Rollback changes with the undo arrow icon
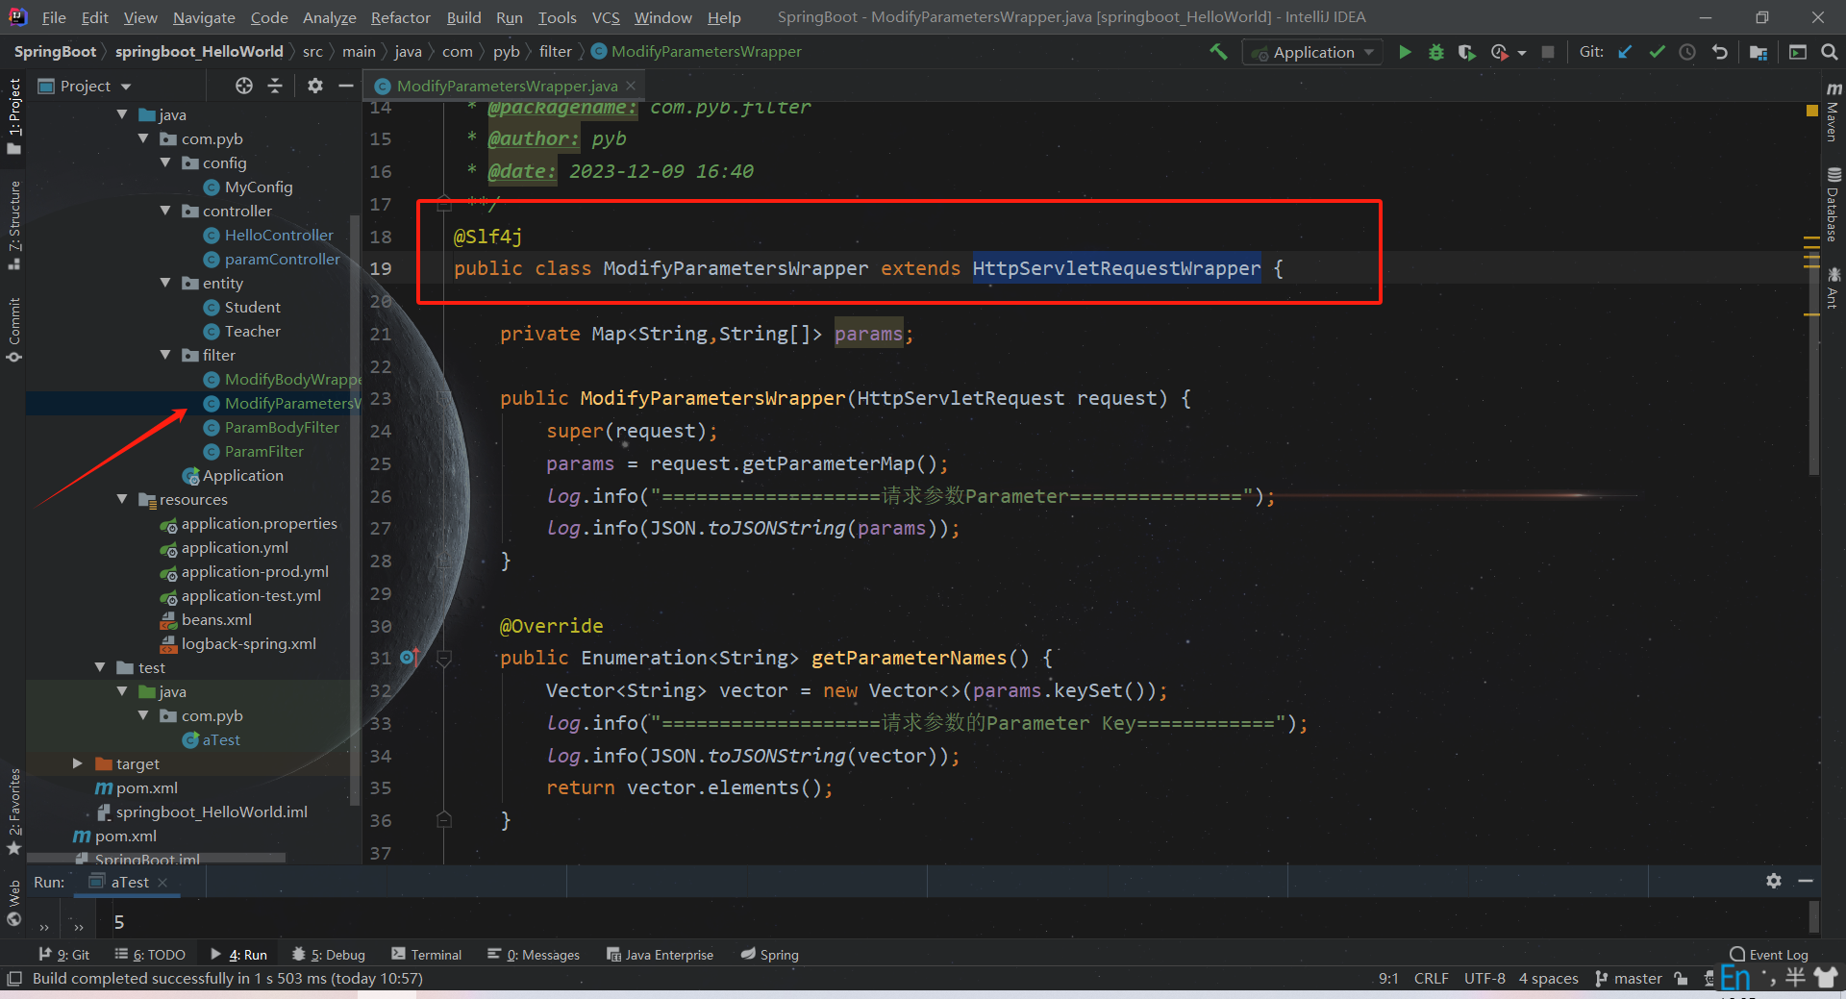Screen dimensions: 1846x999 click(1719, 52)
